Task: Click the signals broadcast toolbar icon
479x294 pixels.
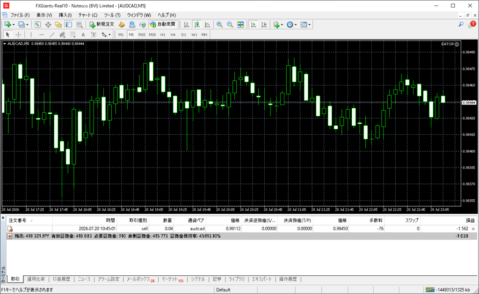Action: click(x=142, y=25)
